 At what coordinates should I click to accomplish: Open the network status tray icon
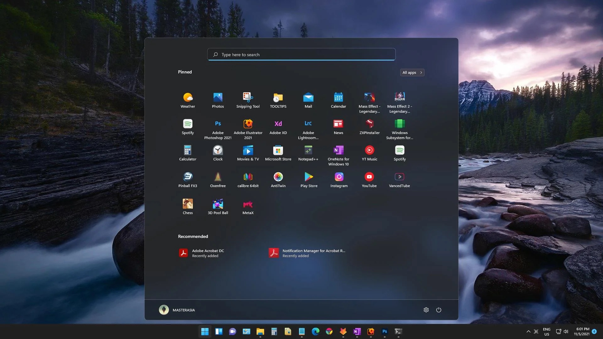[x=558, y=331]
